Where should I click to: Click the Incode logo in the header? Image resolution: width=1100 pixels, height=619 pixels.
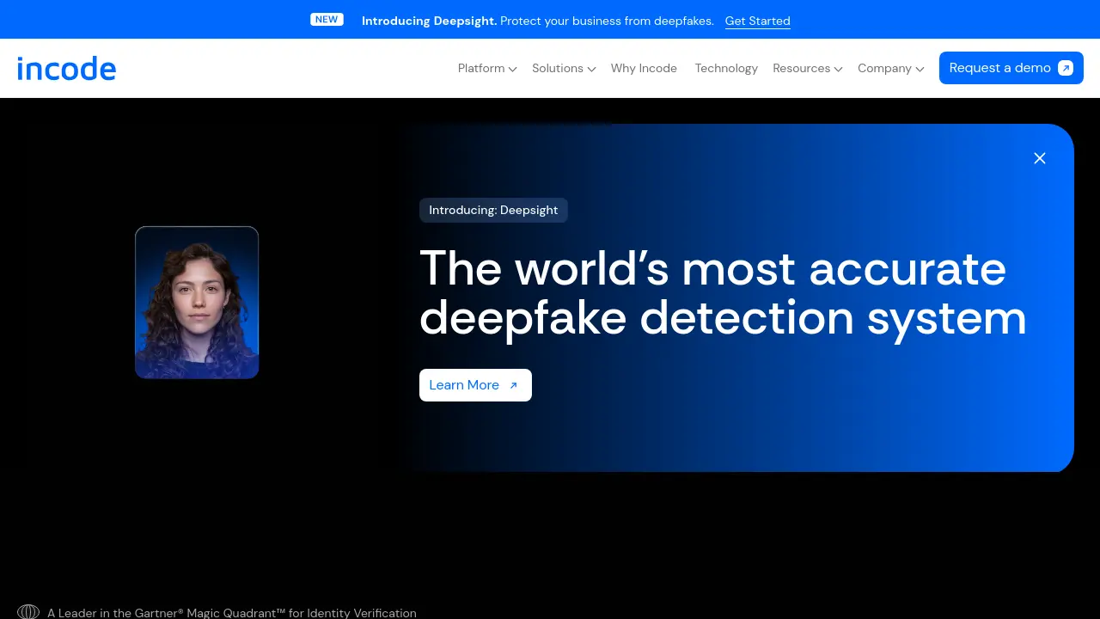click(x=66, y=68)
